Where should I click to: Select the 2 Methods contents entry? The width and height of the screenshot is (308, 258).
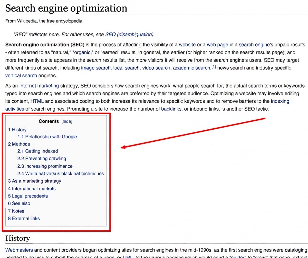click(19, 144)
